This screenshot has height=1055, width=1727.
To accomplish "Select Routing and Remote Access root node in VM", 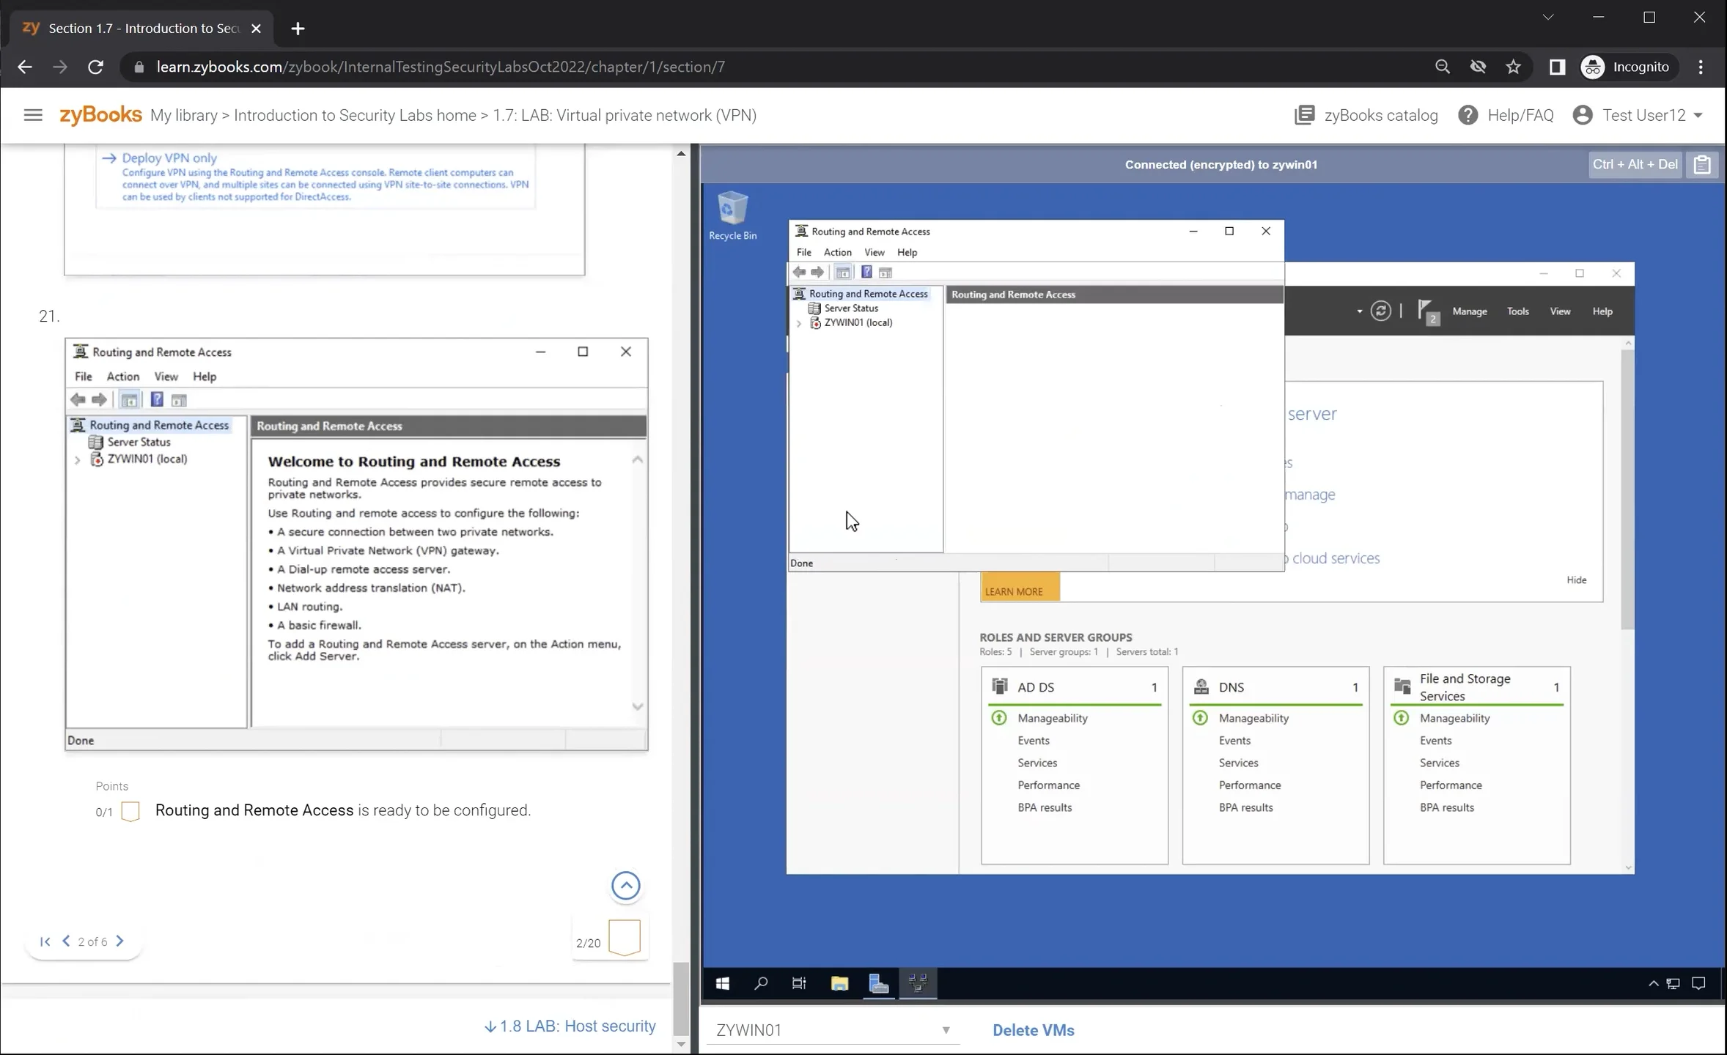I will coord(868,294).
